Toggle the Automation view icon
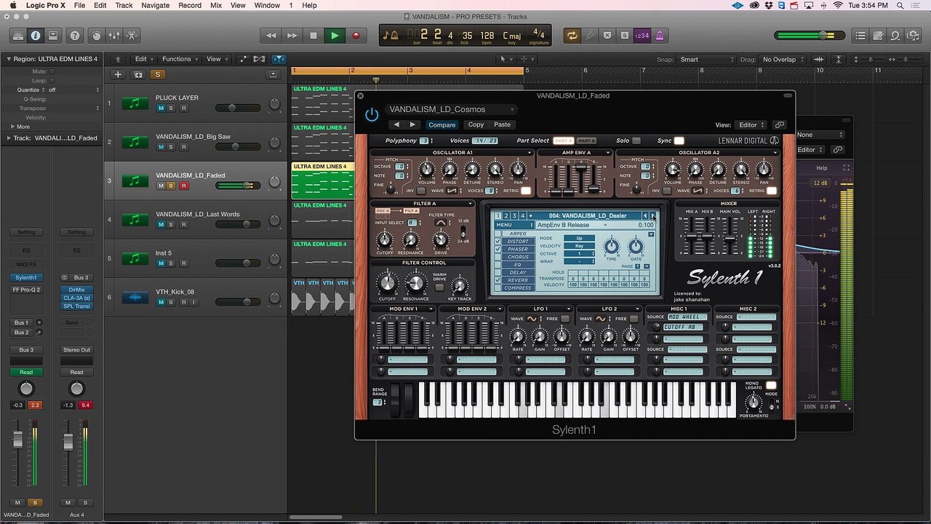 244,59
